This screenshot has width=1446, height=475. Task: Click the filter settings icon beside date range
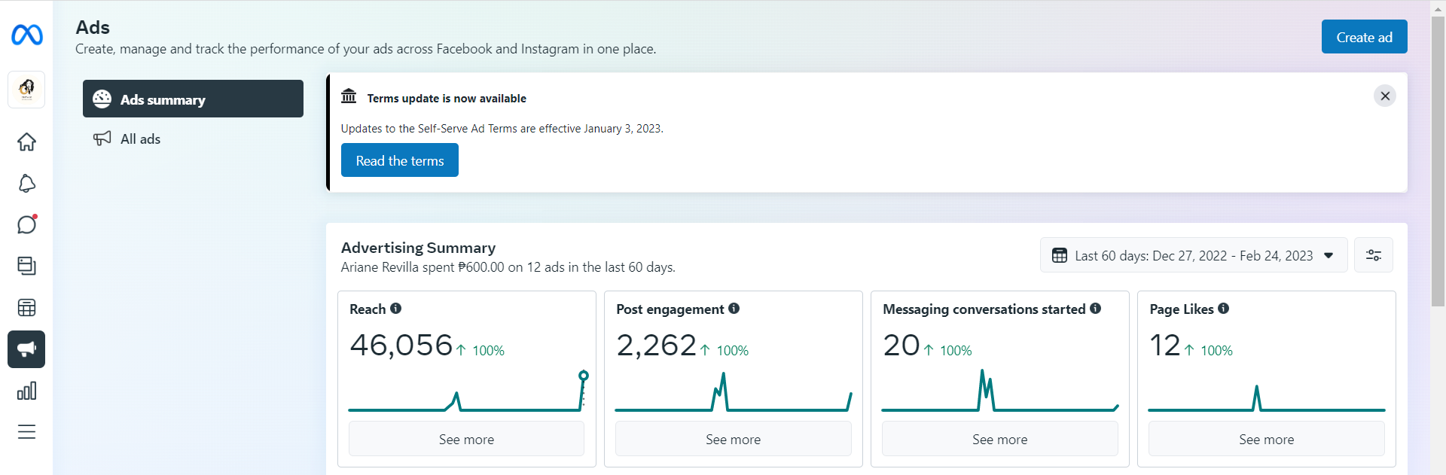click(x=1373, y=255)
